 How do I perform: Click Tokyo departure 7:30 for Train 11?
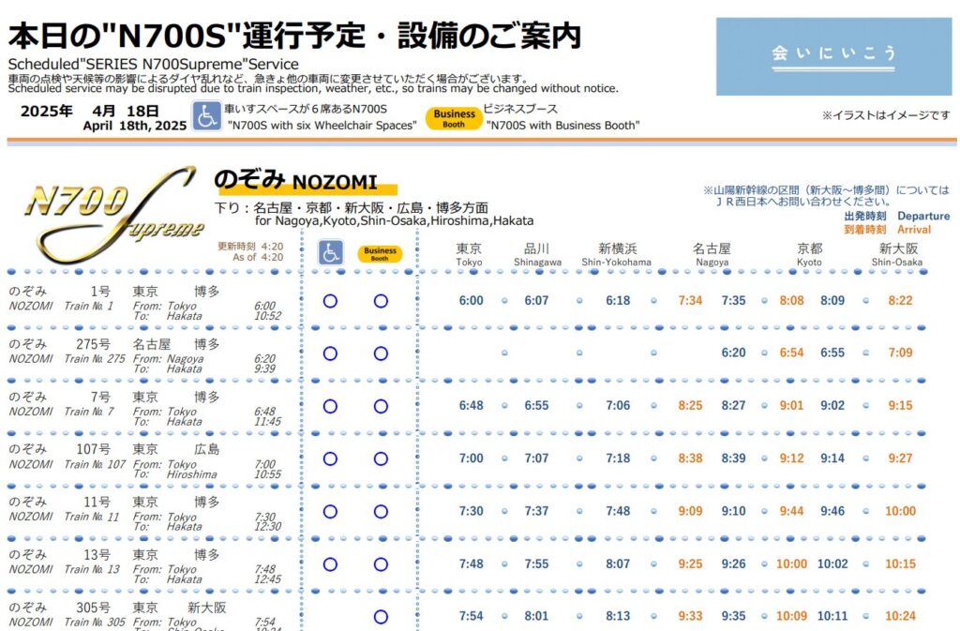[471, 511]
